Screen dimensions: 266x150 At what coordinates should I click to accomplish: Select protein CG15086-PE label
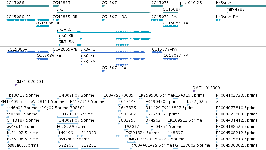pyautogui.click(x=49, y=56)
